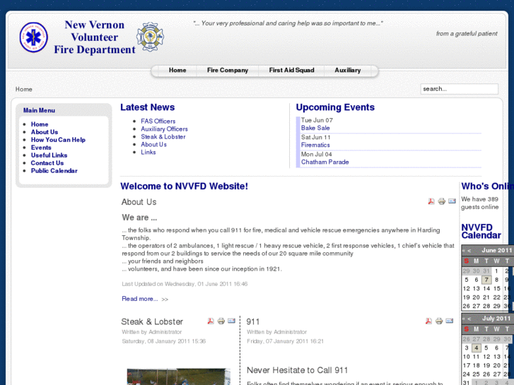The image size is (514, 385).
Task: Open the Chatham Parade event
Action: click(325, 162)
